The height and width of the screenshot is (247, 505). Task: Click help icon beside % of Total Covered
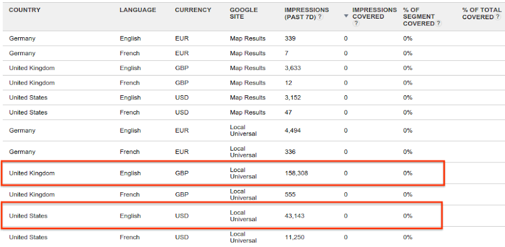(498, 17)
